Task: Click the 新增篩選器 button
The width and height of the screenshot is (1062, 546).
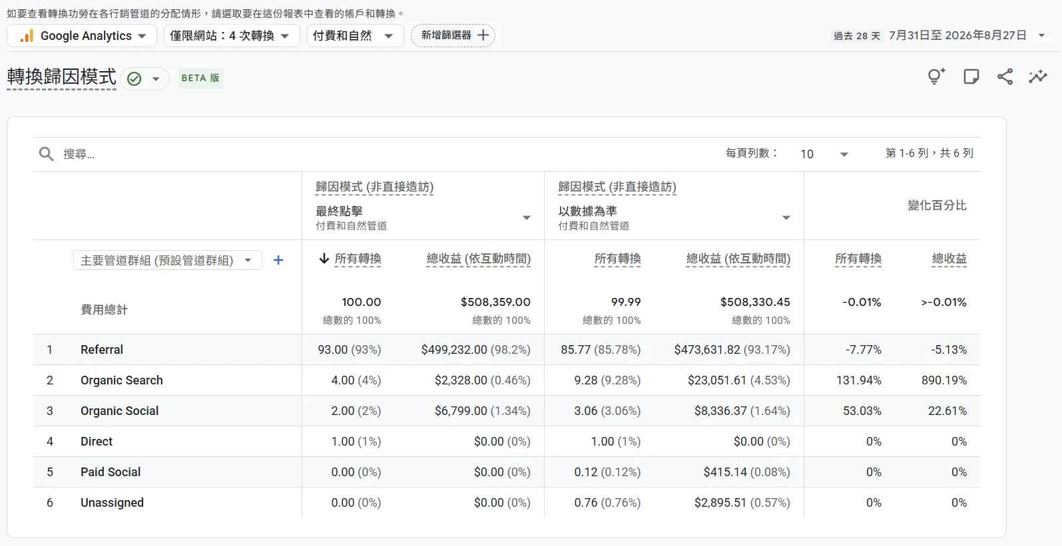Action: pos(453,35)
